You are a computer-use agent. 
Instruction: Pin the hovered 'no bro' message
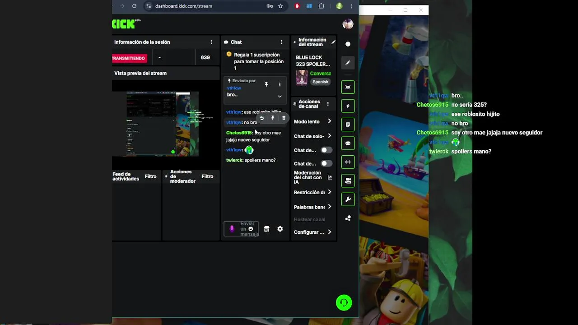[273, 118]
